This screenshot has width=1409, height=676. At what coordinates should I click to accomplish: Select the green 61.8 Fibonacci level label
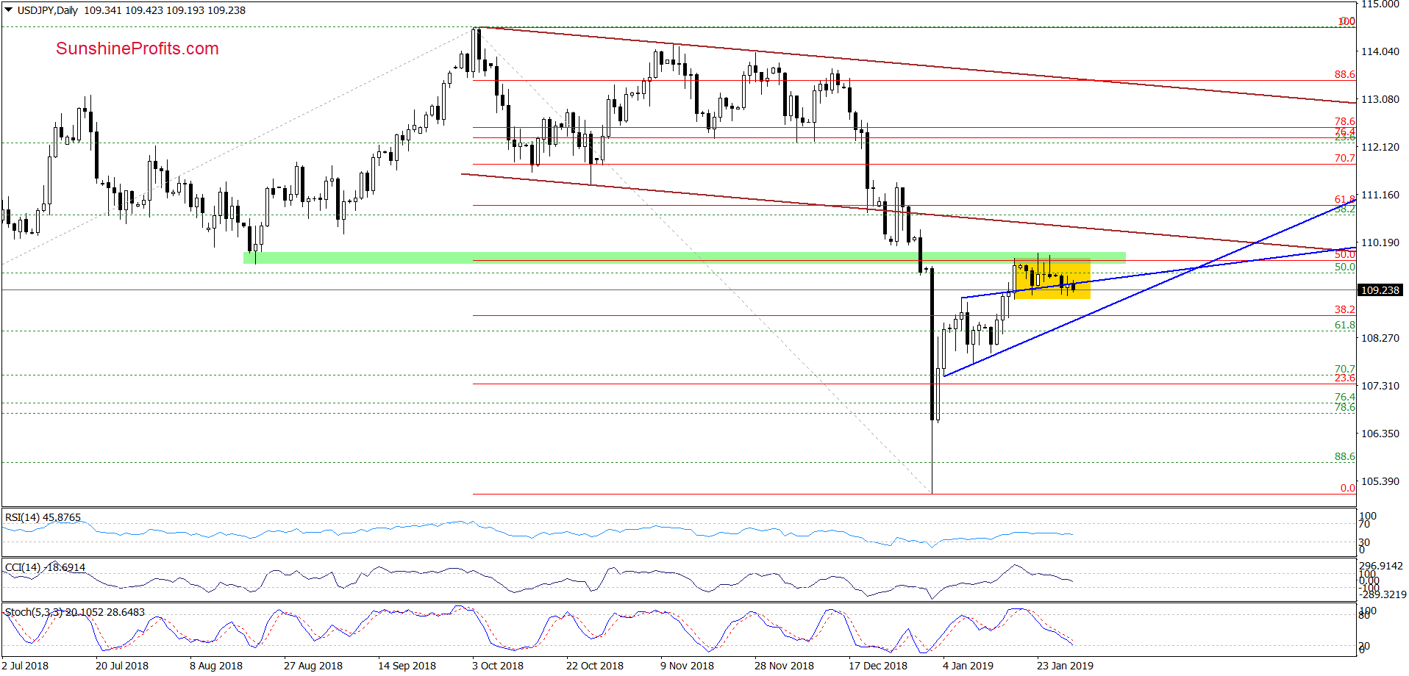coord(1345,325)
